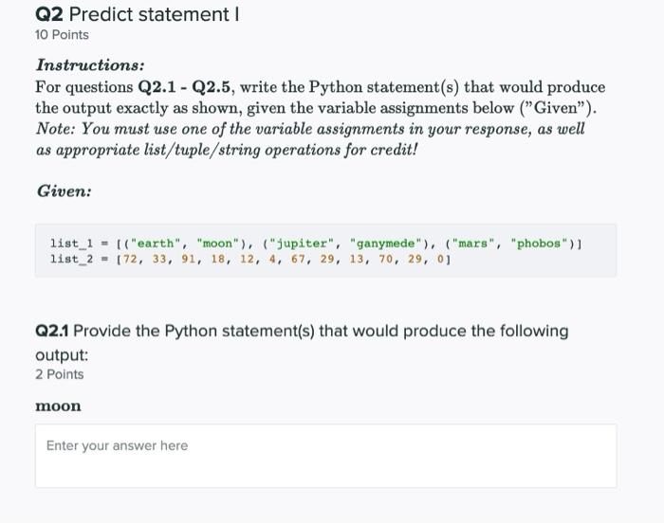
Task: Click the 'Enter your answer here' text box
Action: click(325, 456)
